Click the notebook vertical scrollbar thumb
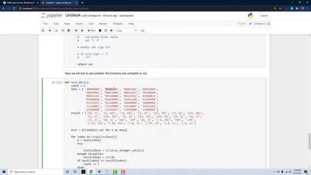The width and height of the screenshot is (311, 175). point(310,141)
